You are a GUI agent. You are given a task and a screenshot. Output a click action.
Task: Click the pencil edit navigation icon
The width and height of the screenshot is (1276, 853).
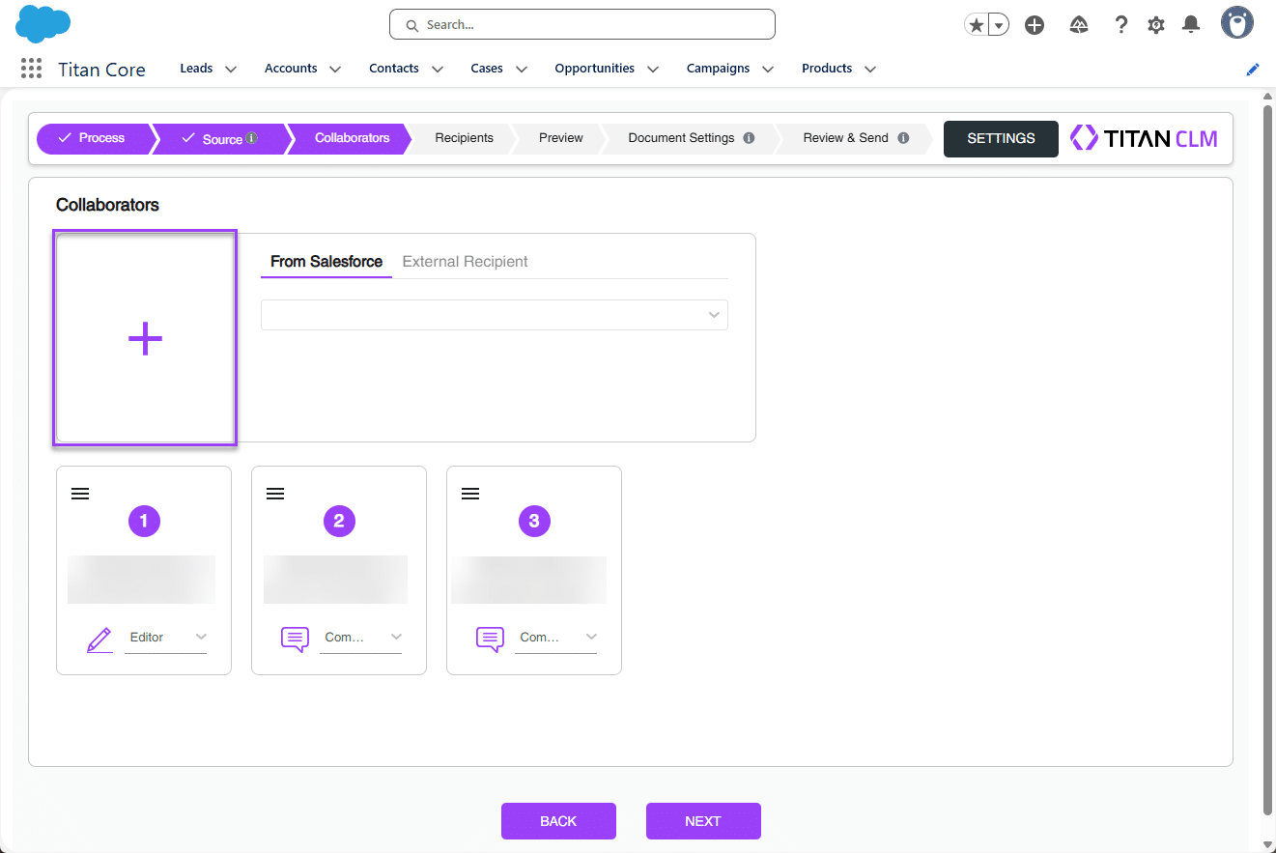[x=1253, y=70]
